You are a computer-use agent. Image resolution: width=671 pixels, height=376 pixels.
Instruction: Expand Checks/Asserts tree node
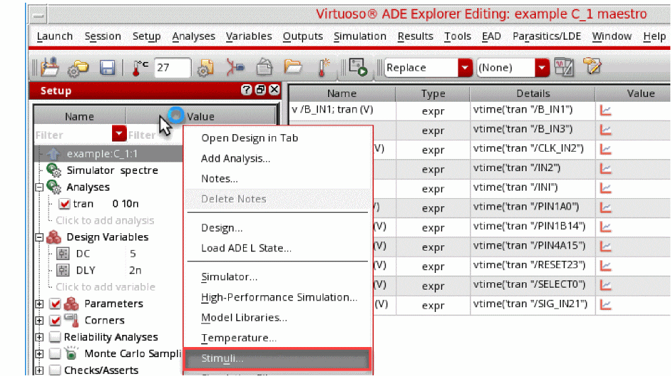point(39,370)
